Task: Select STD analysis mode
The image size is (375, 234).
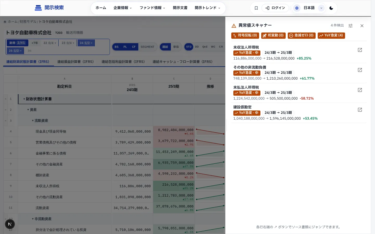Action: pyautogui.click(x=189, y=47)
